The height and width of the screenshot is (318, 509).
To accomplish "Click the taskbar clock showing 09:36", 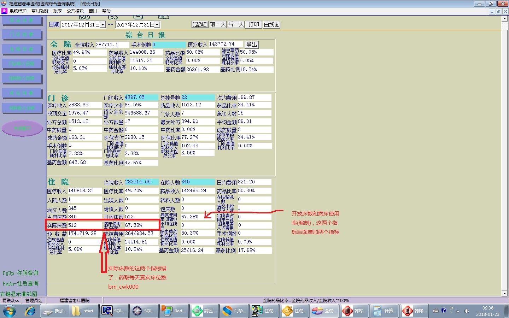I will (488, 308).
